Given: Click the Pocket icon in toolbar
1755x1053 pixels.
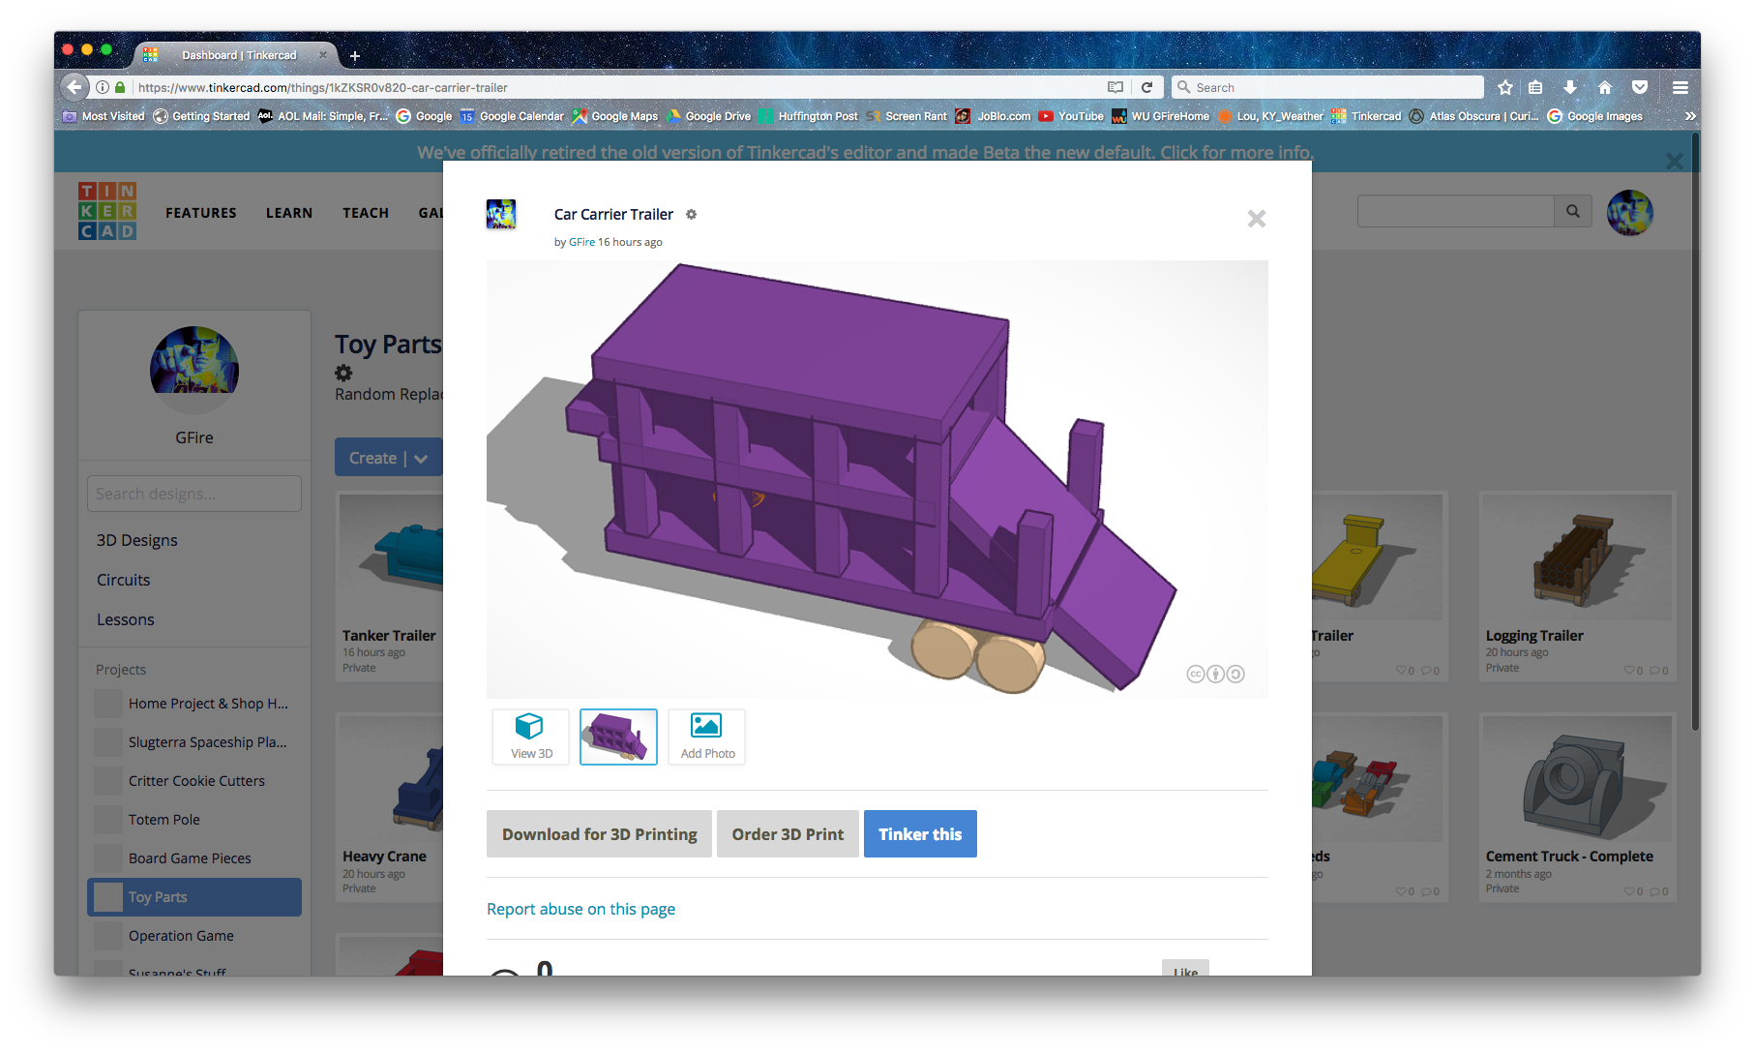Looking at the screenshot, I should (x=1640, y=87).
